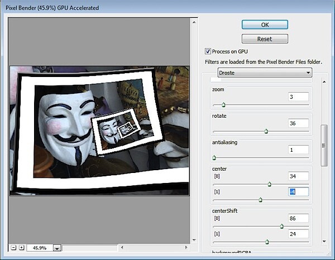This screenshot has height=260, width=335.
Task: Click the rotate value field showing 36
Action: pos(298,123)
